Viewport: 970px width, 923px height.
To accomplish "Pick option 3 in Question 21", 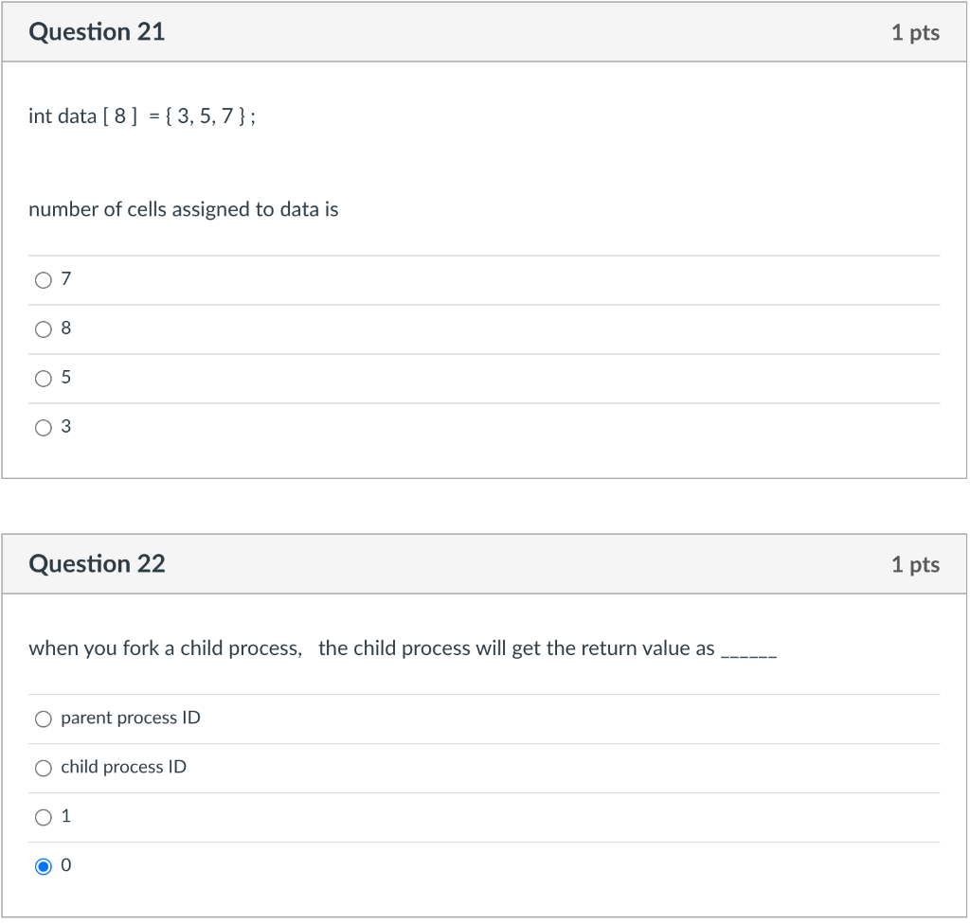I will point(44,428).
